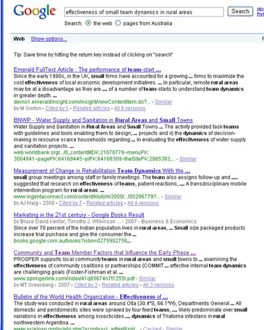The height and width of the screenshot is (330, 264).
Task: Select the Web tab label
Action: click(x=19, y=39)
